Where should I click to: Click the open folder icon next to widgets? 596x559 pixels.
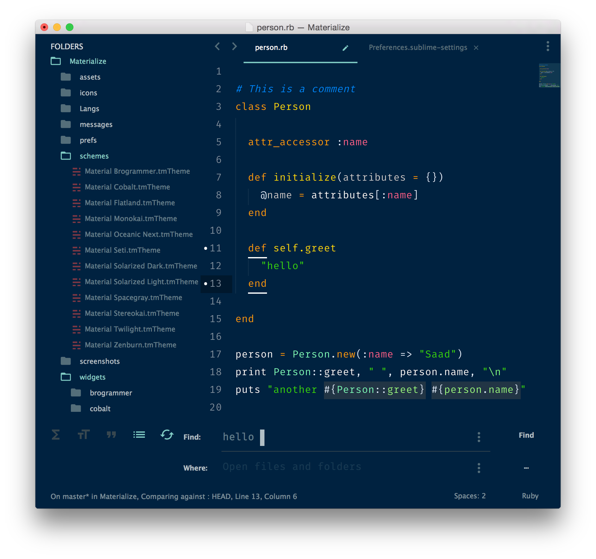coord(66,376)
